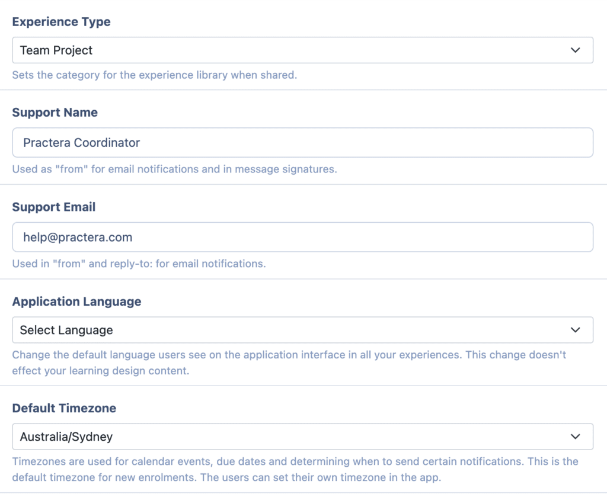Viewport: 607px width, 494px height.
Task: Click helper text about reply-to email notifications
Action: [x=139, y=264]
